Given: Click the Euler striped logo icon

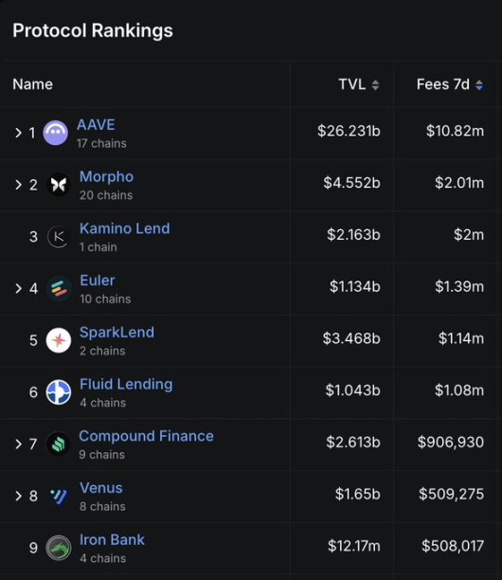Looking at the screenshot, I should click(x=59, y=288).
